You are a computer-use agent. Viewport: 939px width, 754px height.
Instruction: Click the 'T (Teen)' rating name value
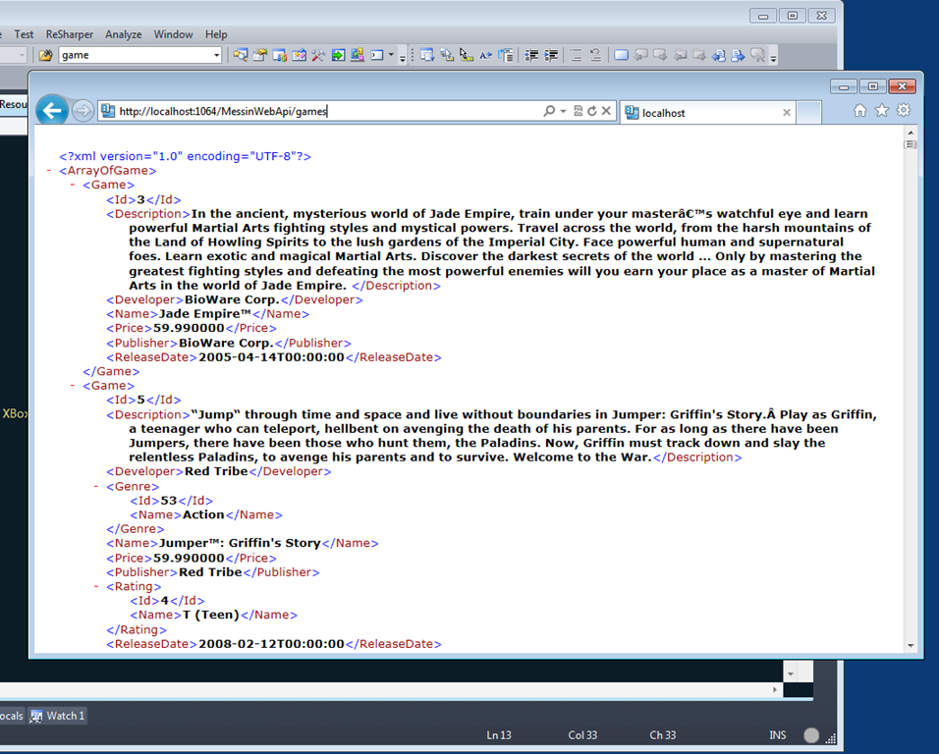211,615
